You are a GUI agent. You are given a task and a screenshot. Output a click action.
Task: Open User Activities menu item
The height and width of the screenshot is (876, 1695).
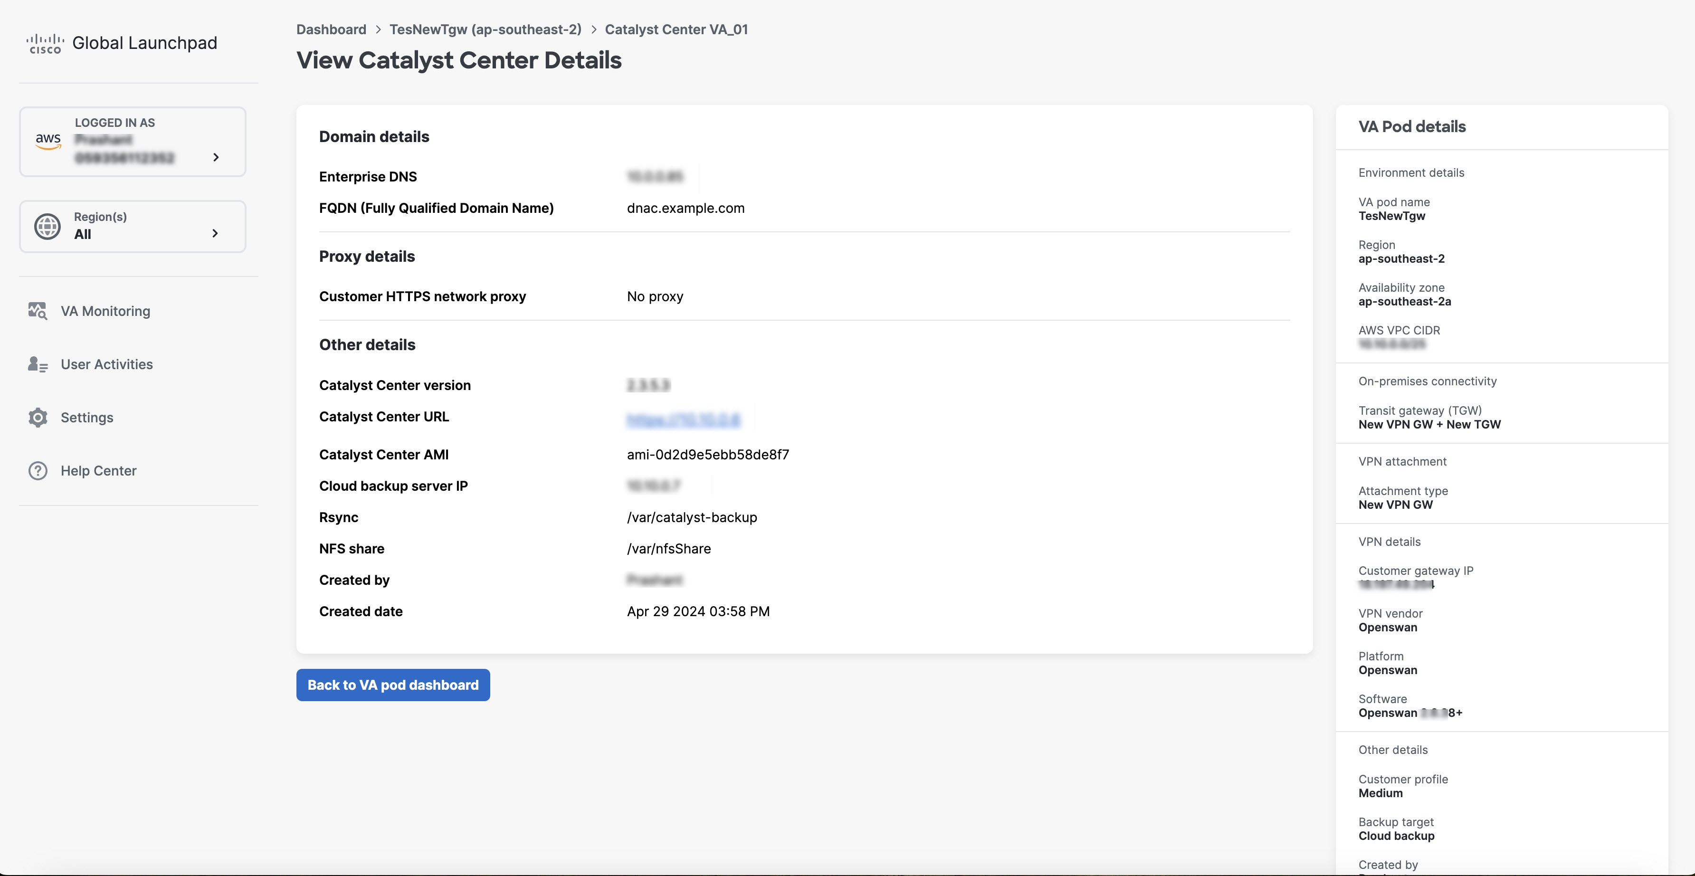tap(106, 364)
